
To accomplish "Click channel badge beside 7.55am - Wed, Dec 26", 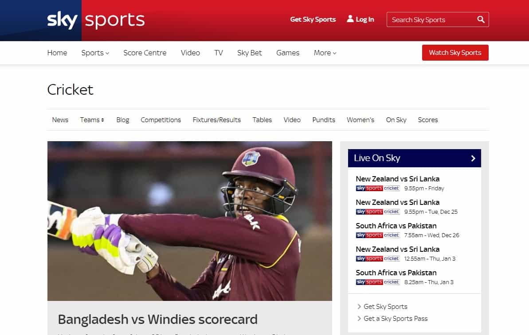I will pyautogui.click(x=377, y=235).
